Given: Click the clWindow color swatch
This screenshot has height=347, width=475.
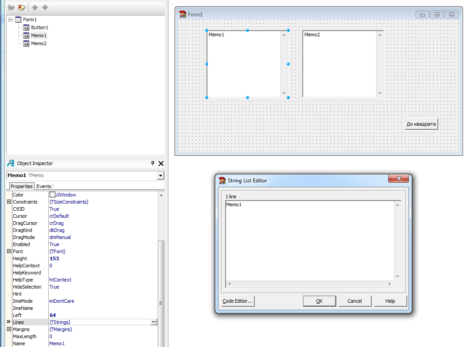Looking at the screenshot, I should click(x=52, y=195).
